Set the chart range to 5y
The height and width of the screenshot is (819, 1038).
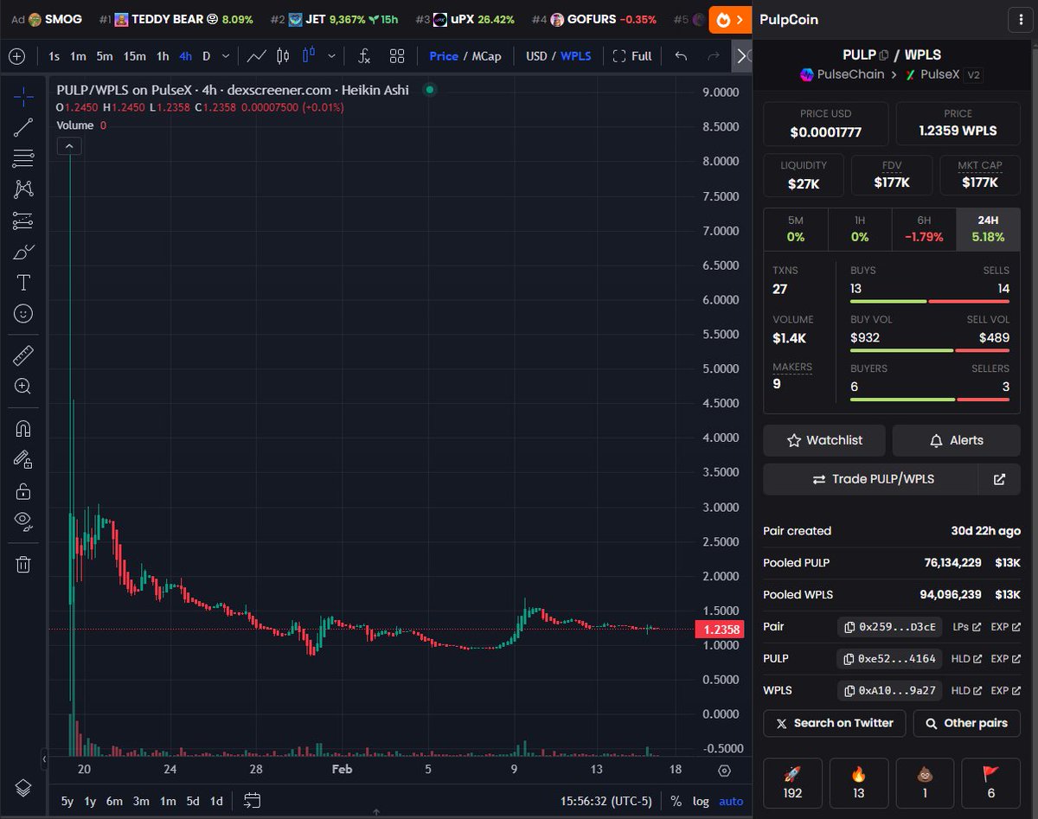click(67, 801)
